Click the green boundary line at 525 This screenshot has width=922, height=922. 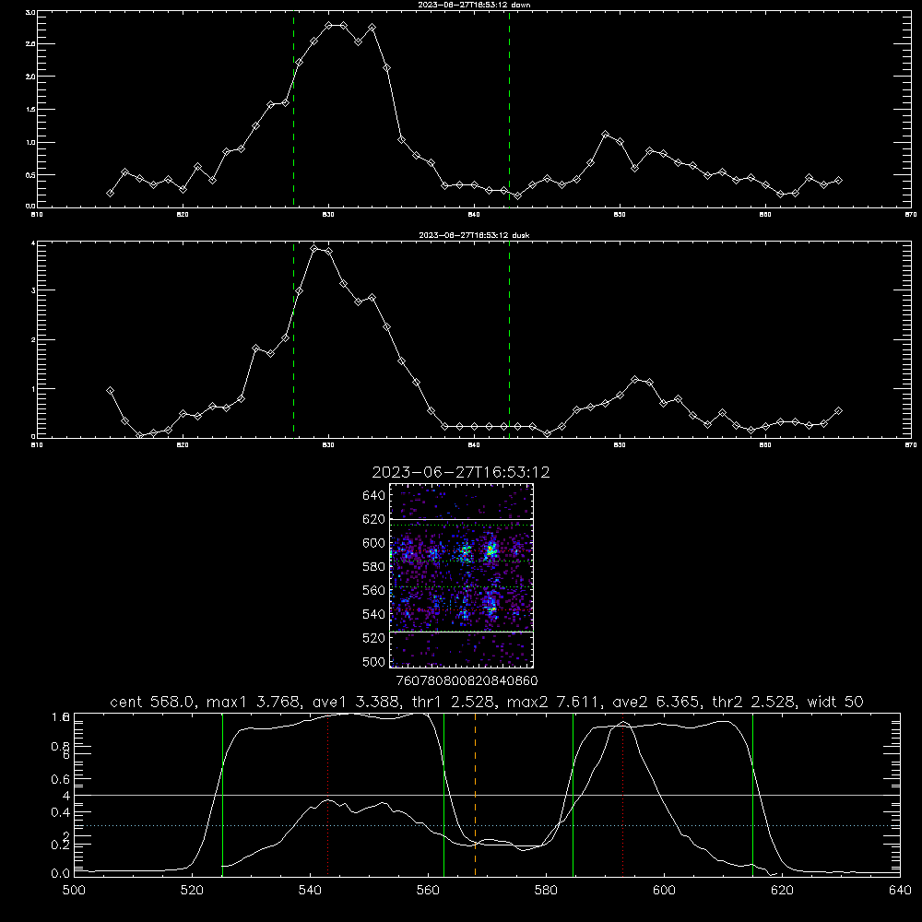(x=222, y=795)
